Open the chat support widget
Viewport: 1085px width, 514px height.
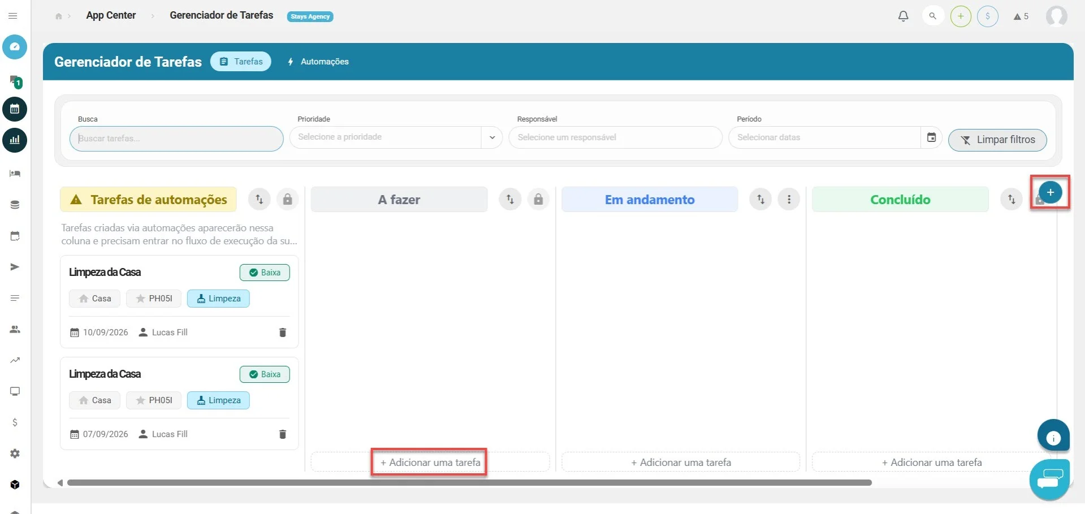point(1050,479)
